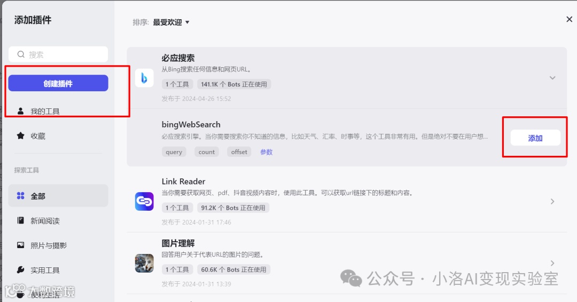This screenshot has width=577, height=302.
Task: Click the Link Reader chain icon
Action: pyautogui.click(x=144, y=201)
